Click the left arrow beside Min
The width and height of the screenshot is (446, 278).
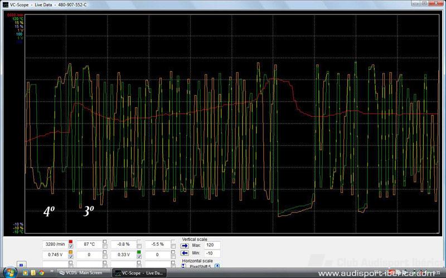(185, 253)
